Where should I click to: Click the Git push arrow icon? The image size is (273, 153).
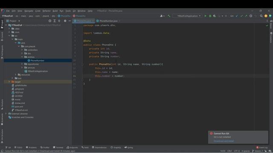[246, 16]
